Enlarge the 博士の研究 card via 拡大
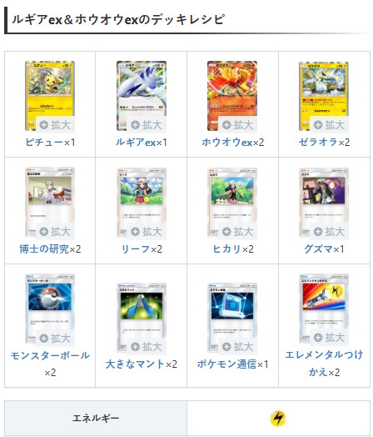 [55, 231]
